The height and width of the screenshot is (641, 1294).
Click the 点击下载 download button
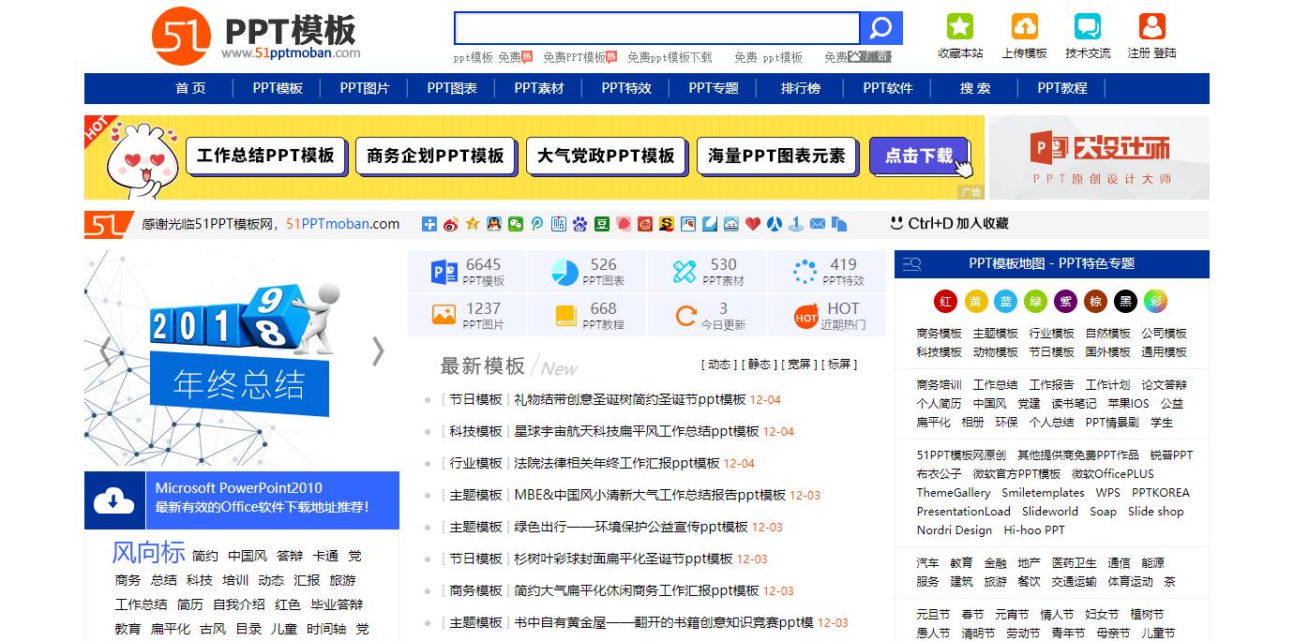[920, 157]
